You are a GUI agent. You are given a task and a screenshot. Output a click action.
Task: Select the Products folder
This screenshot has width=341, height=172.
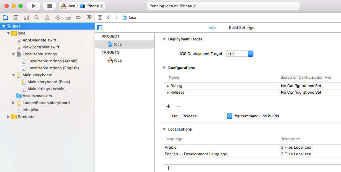pyautogui.click(x=26, y=117)
